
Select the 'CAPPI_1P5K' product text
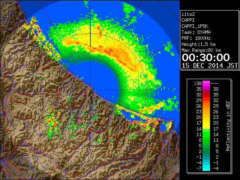195,26
